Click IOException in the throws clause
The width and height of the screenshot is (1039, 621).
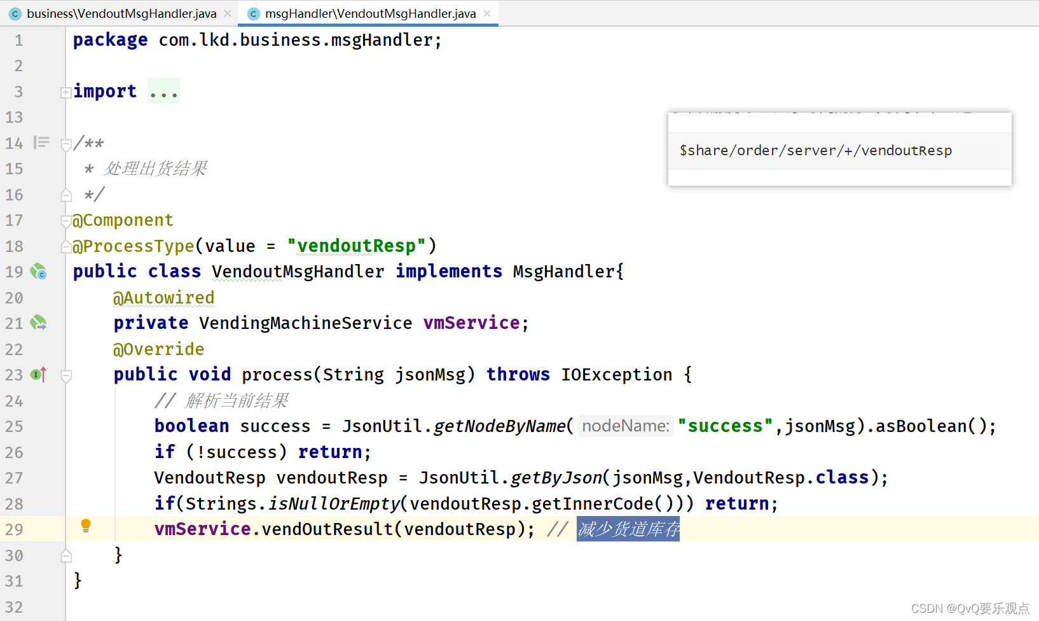(617, 375)
